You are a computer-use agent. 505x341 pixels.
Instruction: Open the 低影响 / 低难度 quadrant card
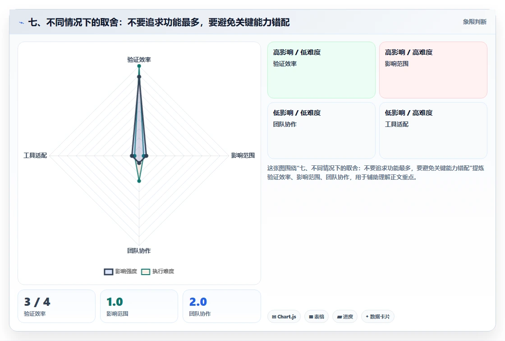point(321,131)
